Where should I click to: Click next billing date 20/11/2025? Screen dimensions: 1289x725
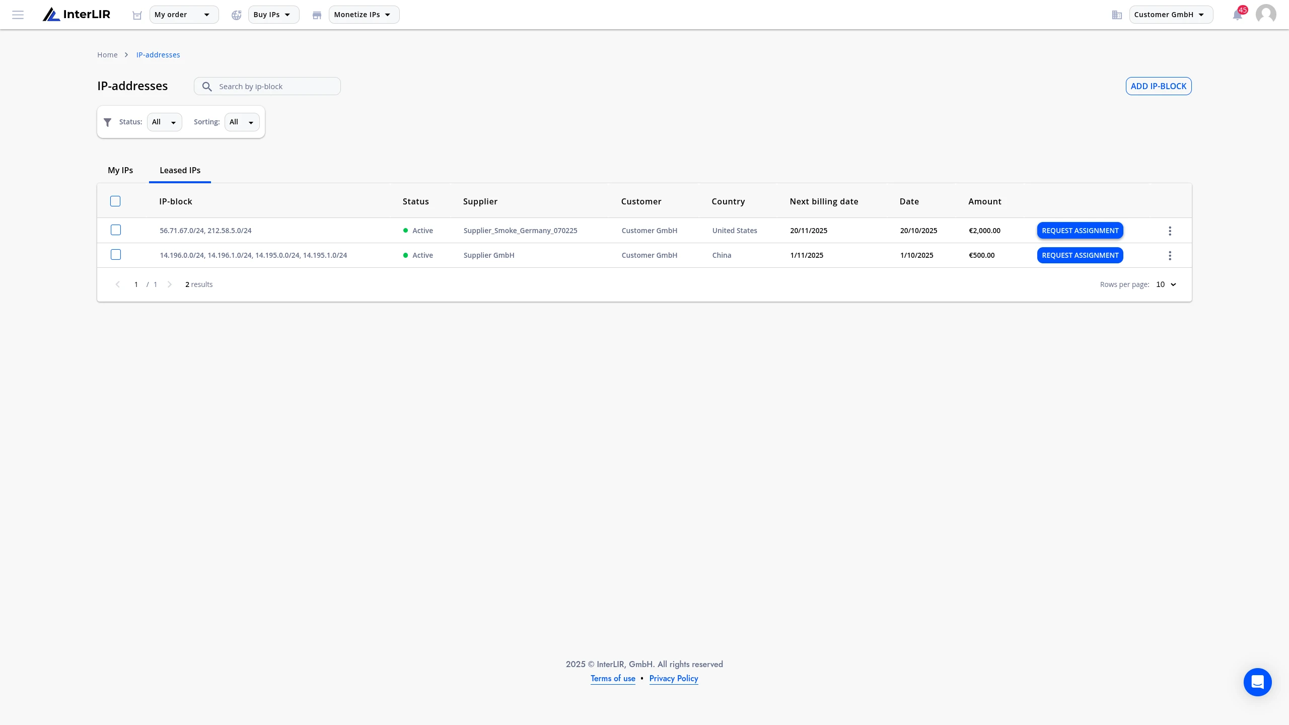(809, 231)
